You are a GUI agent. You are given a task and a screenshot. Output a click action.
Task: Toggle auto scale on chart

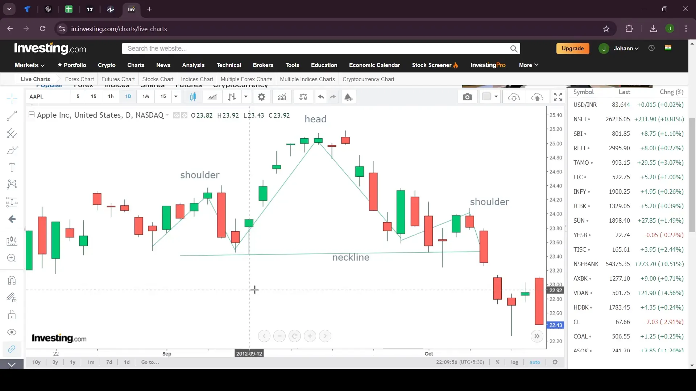tap(535, 362)
